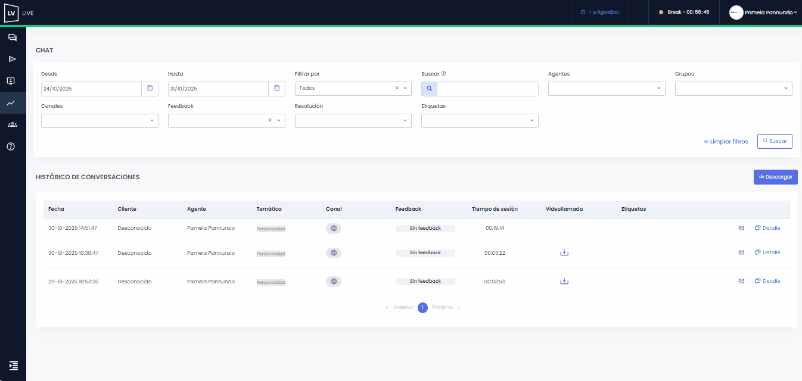The image size is (802, 381).
Task: Open the Desde calendar picker icon
Action: click(x=150, y=88)
